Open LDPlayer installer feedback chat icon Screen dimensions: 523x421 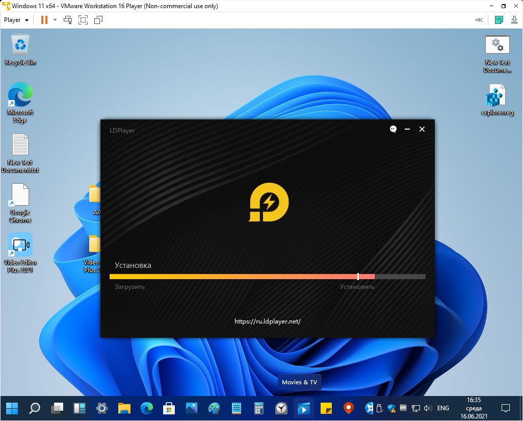point(393,129)
